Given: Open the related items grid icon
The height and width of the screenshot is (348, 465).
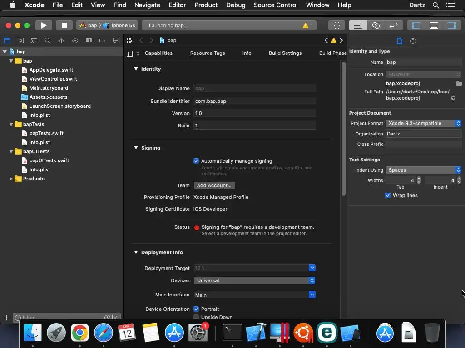Looking at the screenshot, I should point(130,40).
